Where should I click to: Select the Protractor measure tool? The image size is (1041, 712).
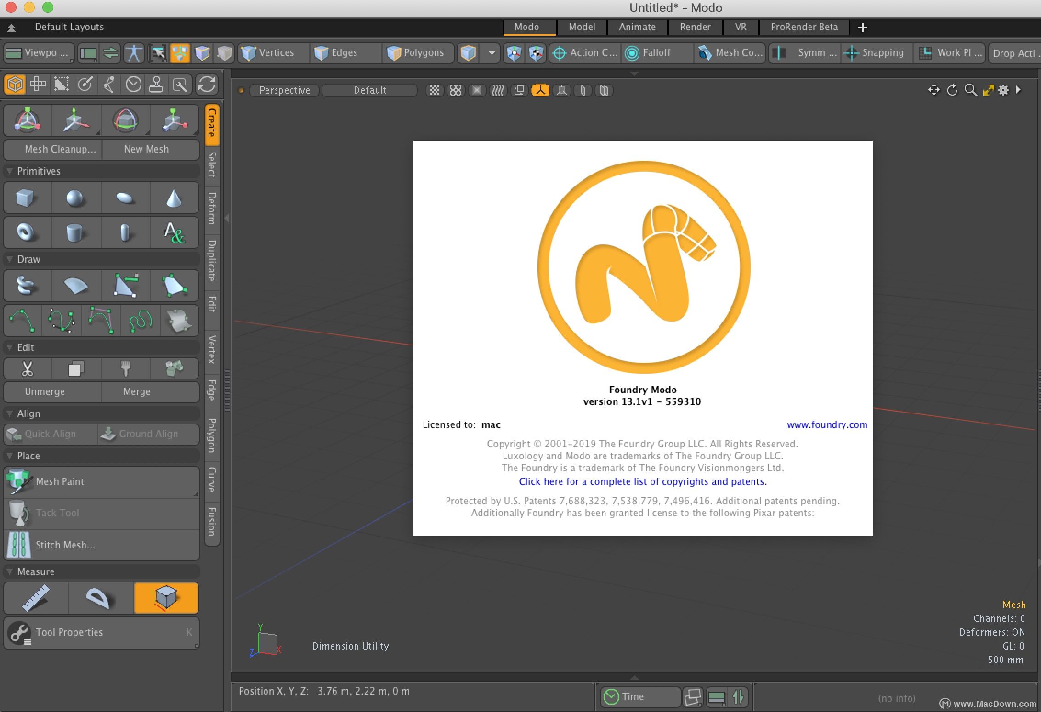(101, 598)
